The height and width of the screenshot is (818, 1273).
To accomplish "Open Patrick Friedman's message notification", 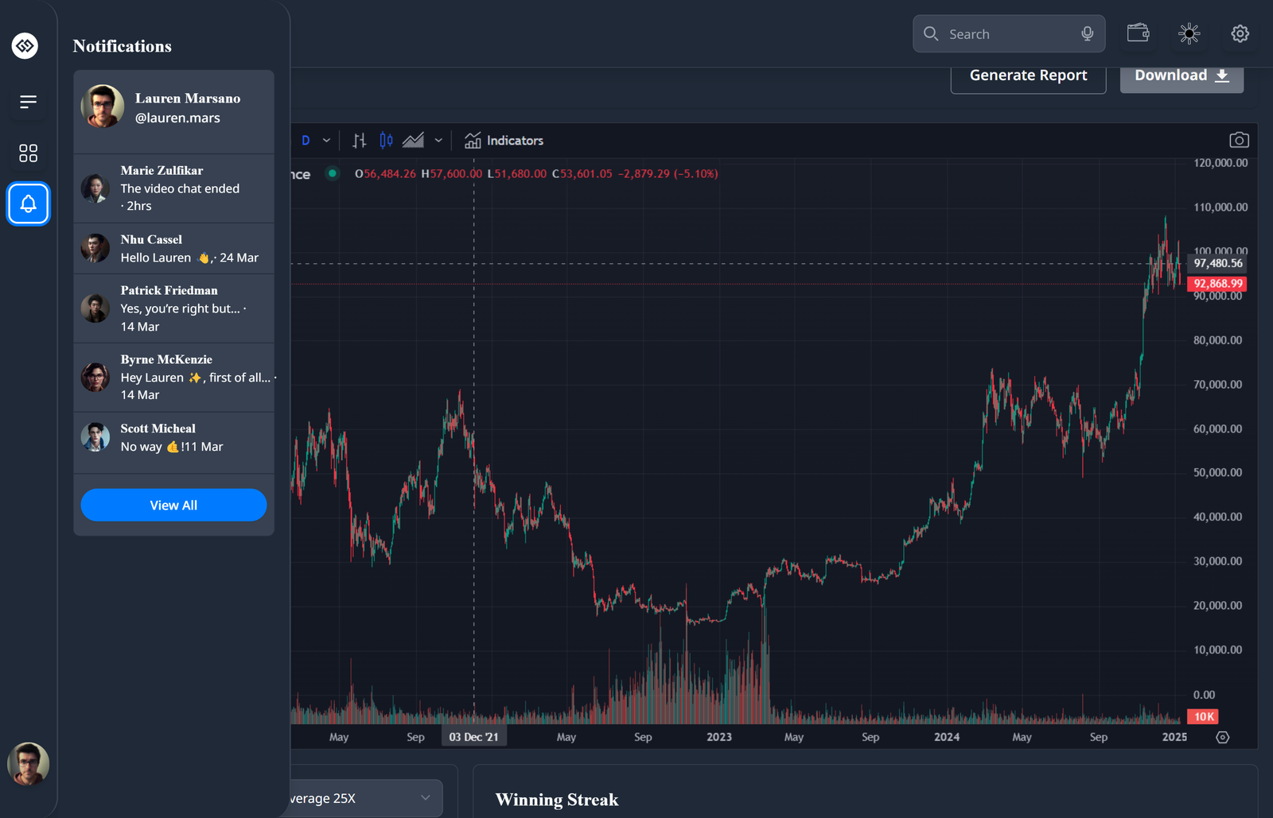I will [x=173, y=308].
